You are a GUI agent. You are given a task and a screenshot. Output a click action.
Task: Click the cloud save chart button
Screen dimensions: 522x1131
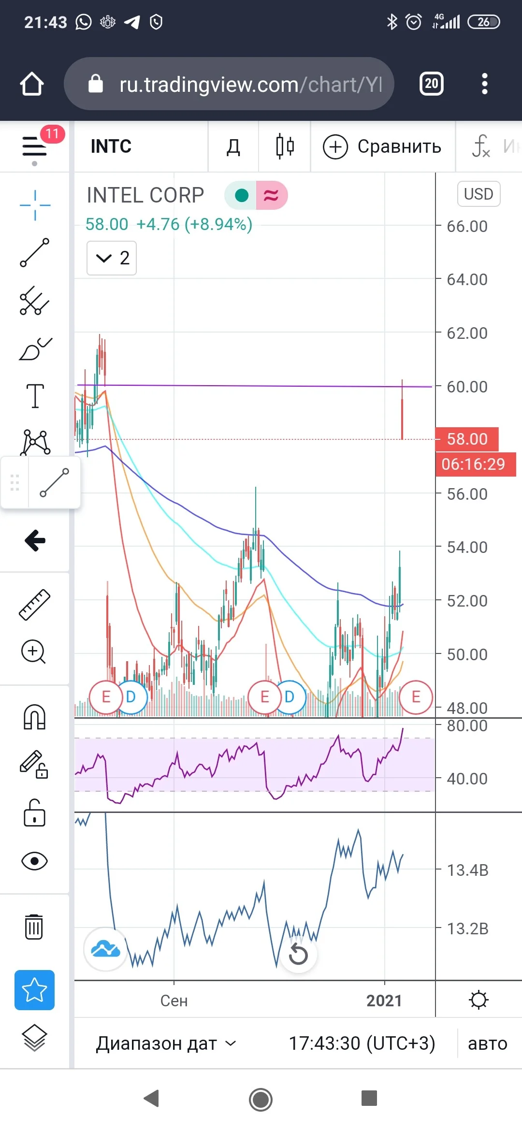pos(105,949)
